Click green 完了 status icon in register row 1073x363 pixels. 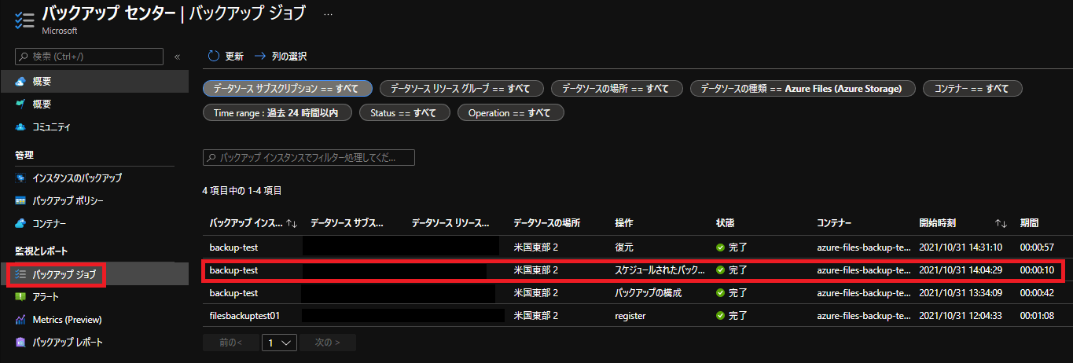coord(720,316)
